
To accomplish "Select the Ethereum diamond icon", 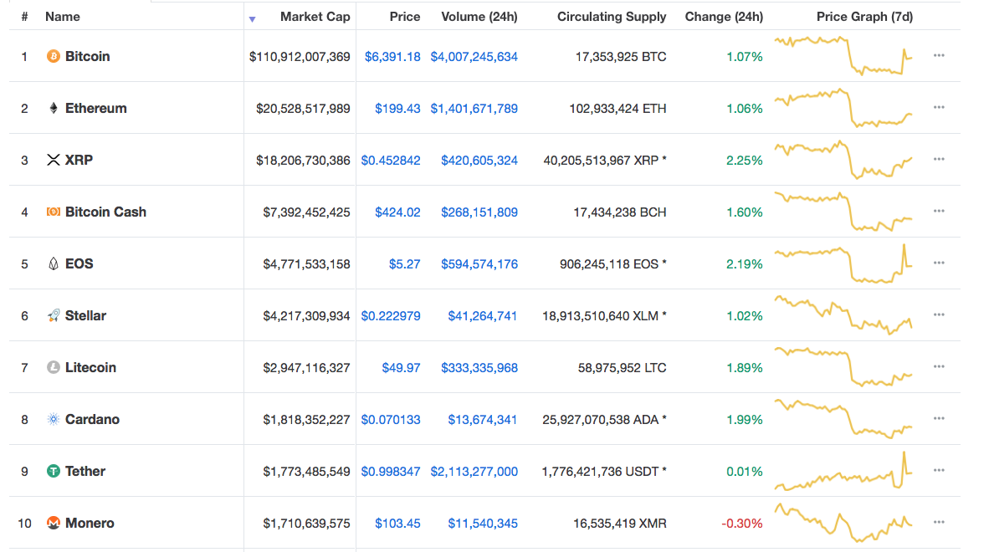I will [x=52, y=108].
